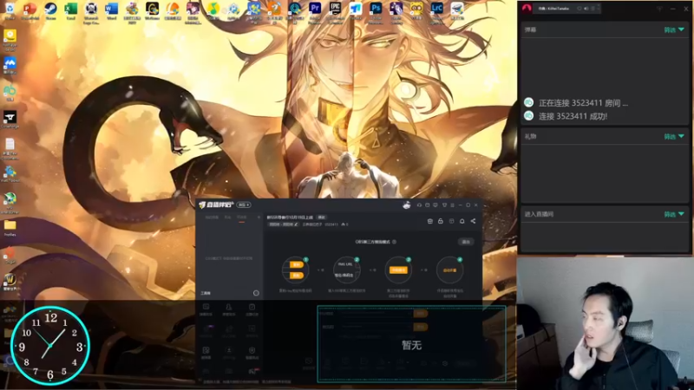The width and height of the screenshot is (694, 390).
Task: Open the playlist icon in music widget
Action: tap(593, 9)
